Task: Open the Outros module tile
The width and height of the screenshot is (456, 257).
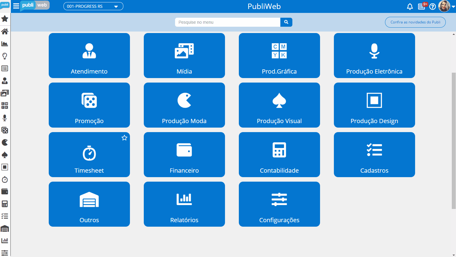Action: point(89,204)
